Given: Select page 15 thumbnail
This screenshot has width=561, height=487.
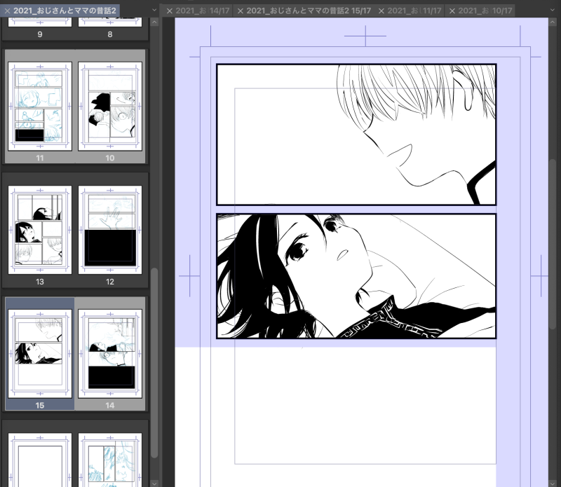Looking at the screenshot, I should pyautogui.click(x=40, y=354).
